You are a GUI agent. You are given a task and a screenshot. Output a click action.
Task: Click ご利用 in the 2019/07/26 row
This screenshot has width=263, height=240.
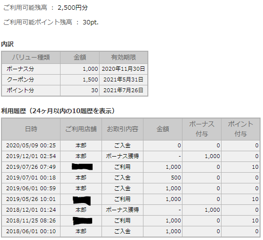click(122, 167)
